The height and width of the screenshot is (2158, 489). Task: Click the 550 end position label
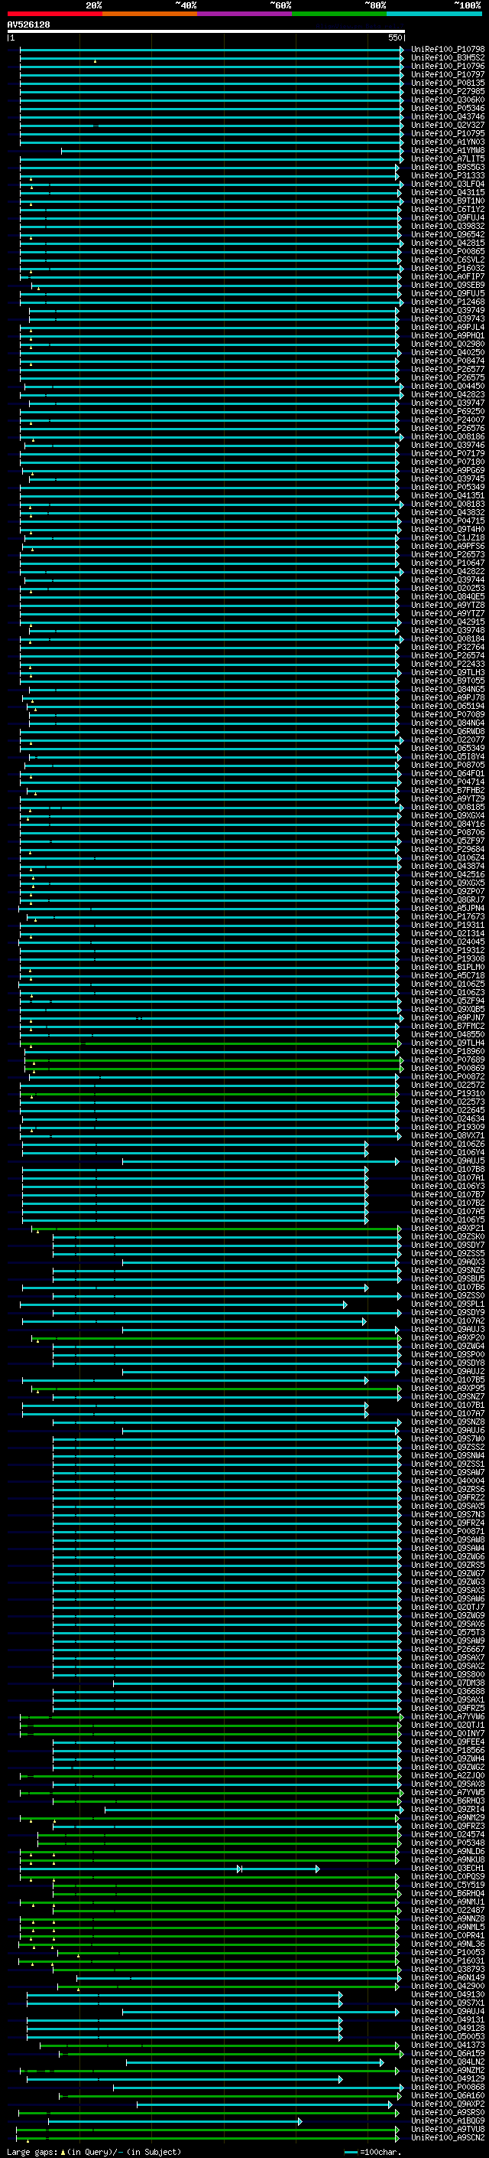(x=394, y=37)
